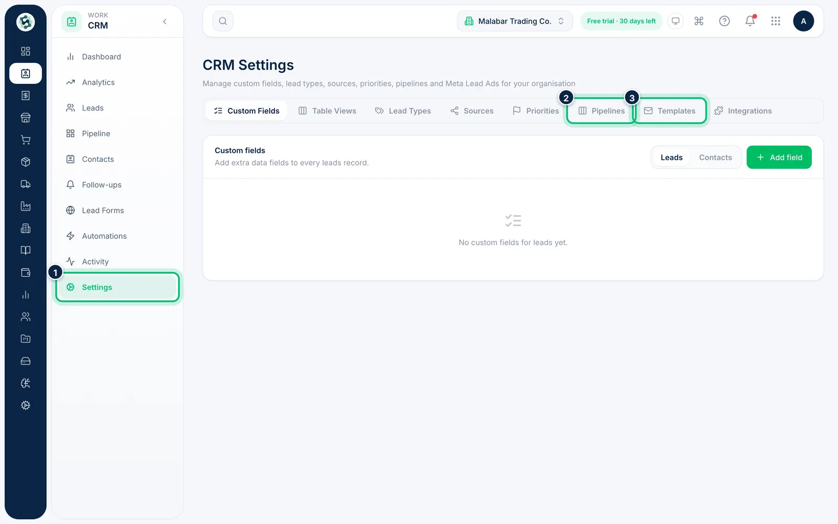The image size is (838, 524).
Task: Open the notifications bell
Action: coord(750,21)
